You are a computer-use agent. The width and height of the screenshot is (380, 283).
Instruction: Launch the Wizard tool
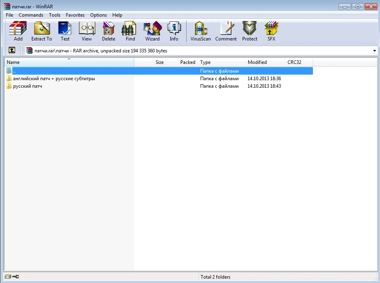(152, 31)
